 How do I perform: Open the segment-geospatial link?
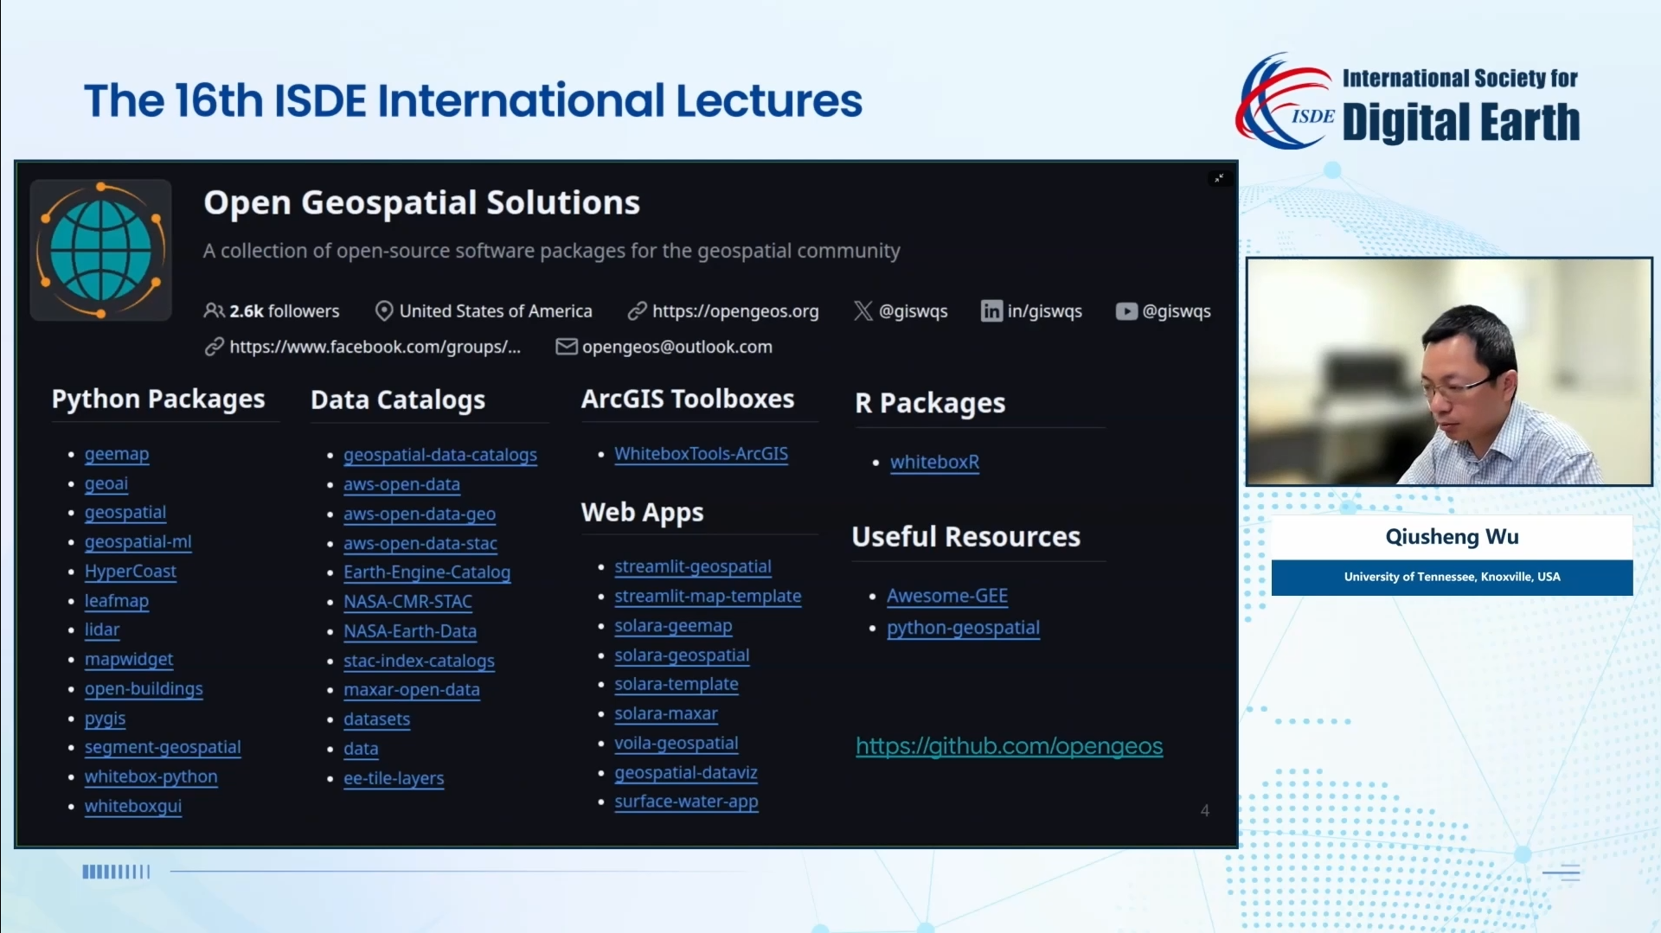coord(163,747)
